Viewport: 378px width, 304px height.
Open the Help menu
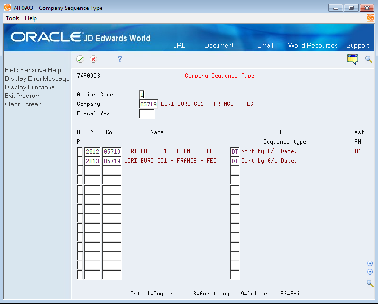pos(31,18)
